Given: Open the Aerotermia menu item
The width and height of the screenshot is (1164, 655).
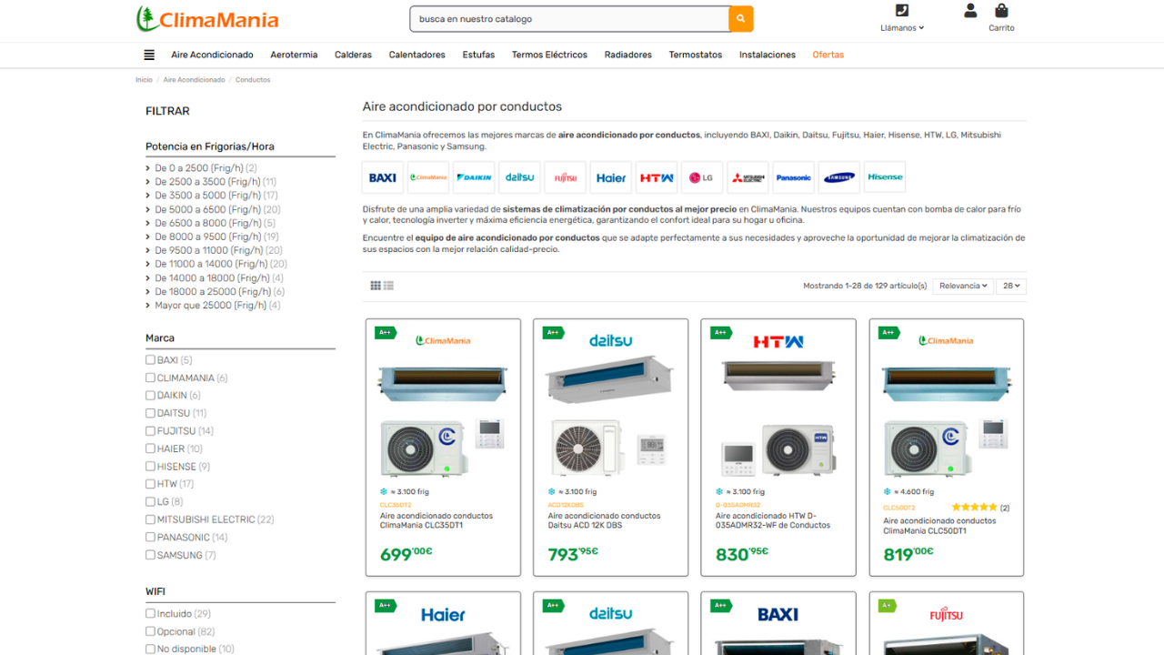Looking at the screenshot, I should [294, 55].
